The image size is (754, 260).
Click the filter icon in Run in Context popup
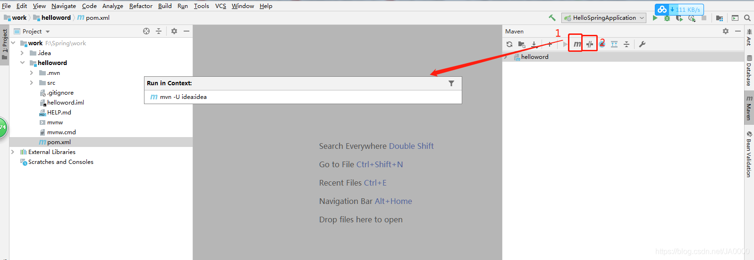pos(451,83)
